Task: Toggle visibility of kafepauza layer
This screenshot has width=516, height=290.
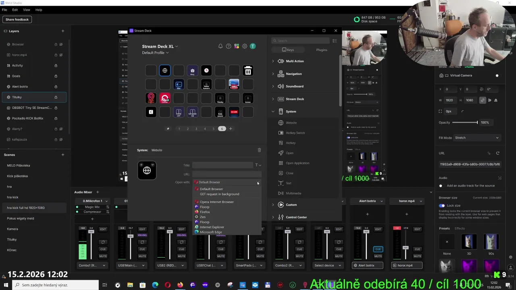Action: [x=61, y=139]
